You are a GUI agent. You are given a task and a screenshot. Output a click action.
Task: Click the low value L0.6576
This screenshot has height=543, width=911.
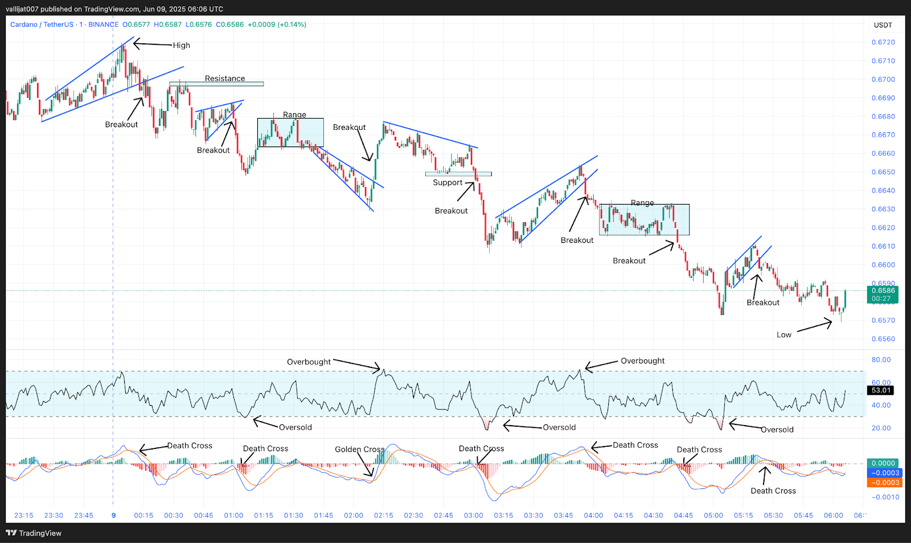tap(199, 25)
